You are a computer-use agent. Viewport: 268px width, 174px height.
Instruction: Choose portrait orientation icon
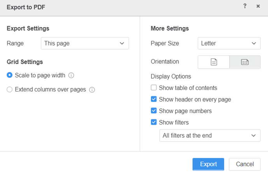(x=214, y=62)
